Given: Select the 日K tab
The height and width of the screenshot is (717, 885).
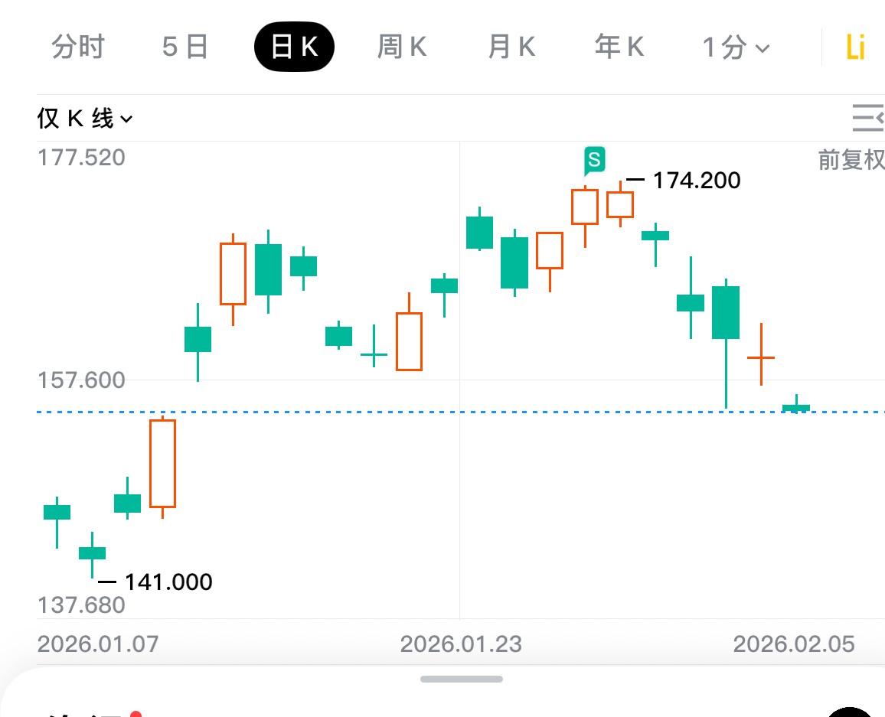Looking at the screenshot, I should [294, 47].
